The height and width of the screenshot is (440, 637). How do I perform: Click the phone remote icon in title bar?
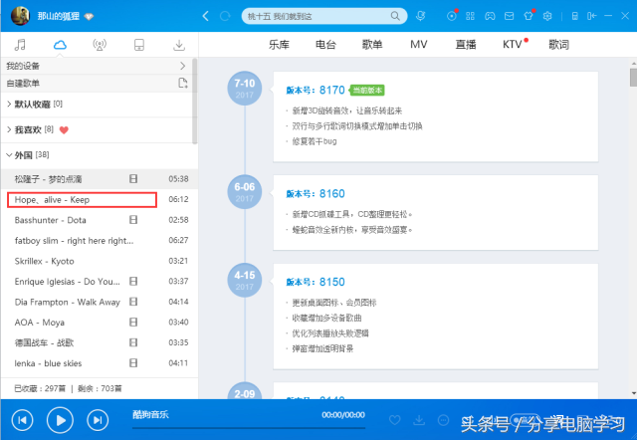coord(575,16)
